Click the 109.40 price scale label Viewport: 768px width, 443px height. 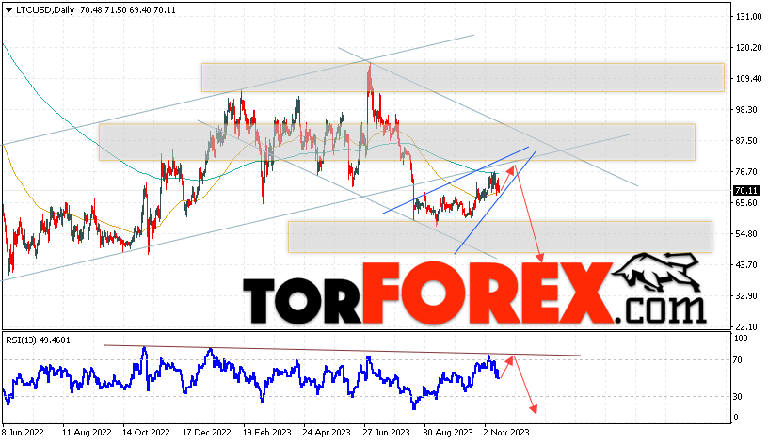point(749,78)
